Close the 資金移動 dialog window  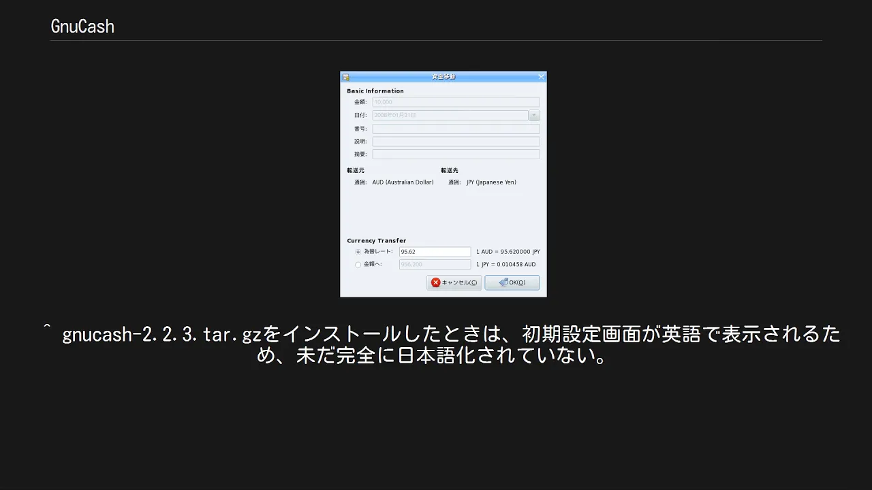[x=542, y=77]
